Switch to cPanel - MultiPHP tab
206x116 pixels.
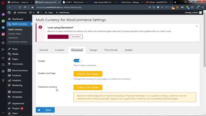[x=159, y=2]
